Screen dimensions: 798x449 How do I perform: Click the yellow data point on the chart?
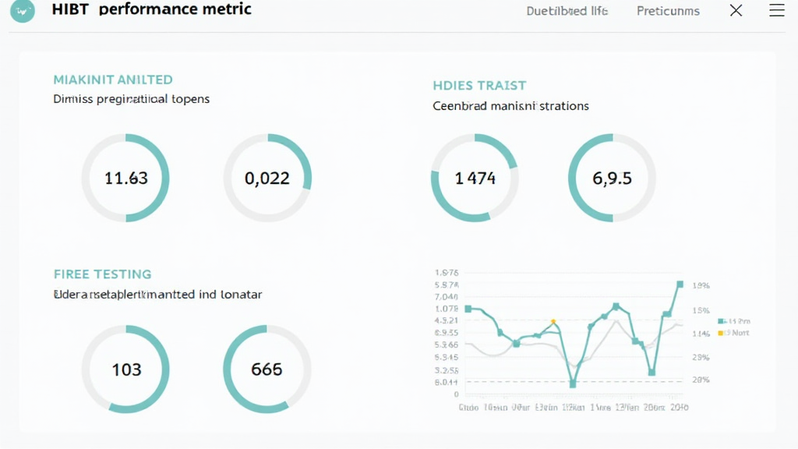point(553,321)
